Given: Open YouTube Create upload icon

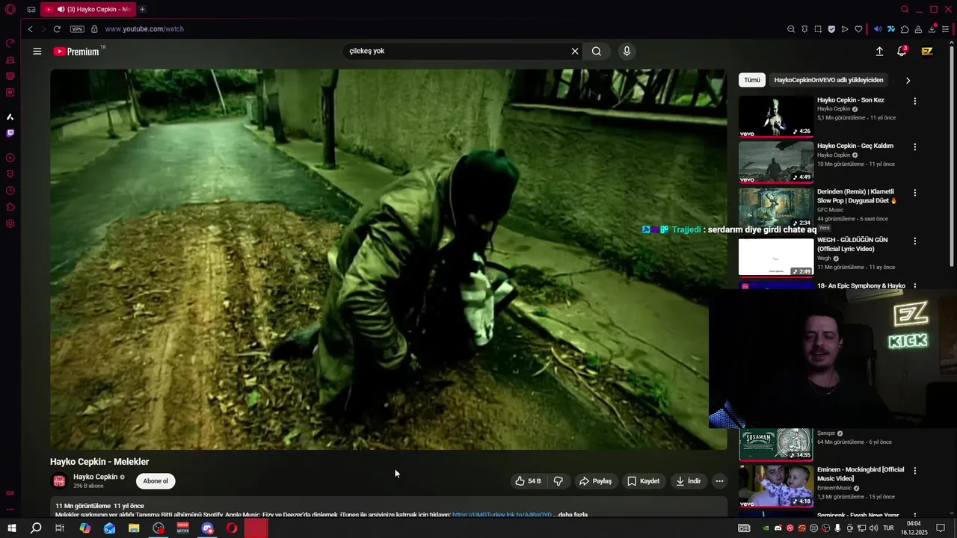Looking at the screenshot, I should (879, 52).
